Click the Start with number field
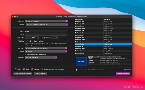The height and width of the screenshot is (90, 145). [29, 38]
